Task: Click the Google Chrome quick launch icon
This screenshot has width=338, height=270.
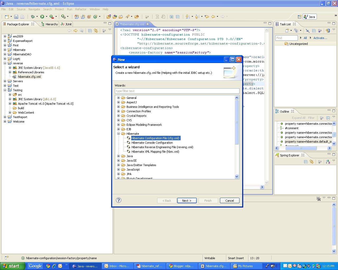Action: (x=48, y=266)
